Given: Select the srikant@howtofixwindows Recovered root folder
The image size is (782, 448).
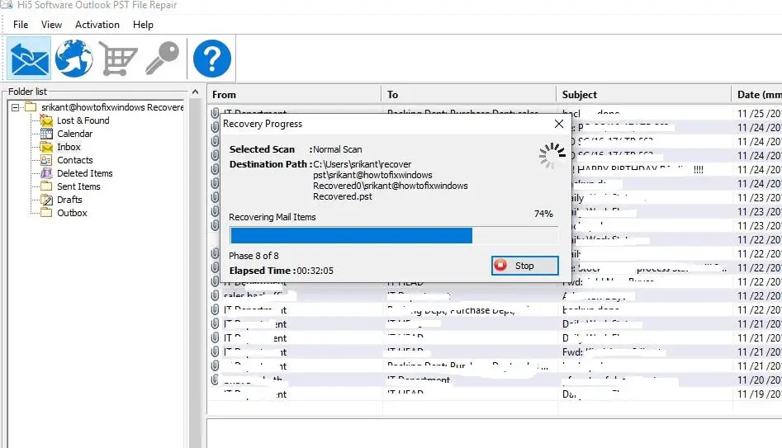Looking at the screenshot, I should tap(112, 107).
